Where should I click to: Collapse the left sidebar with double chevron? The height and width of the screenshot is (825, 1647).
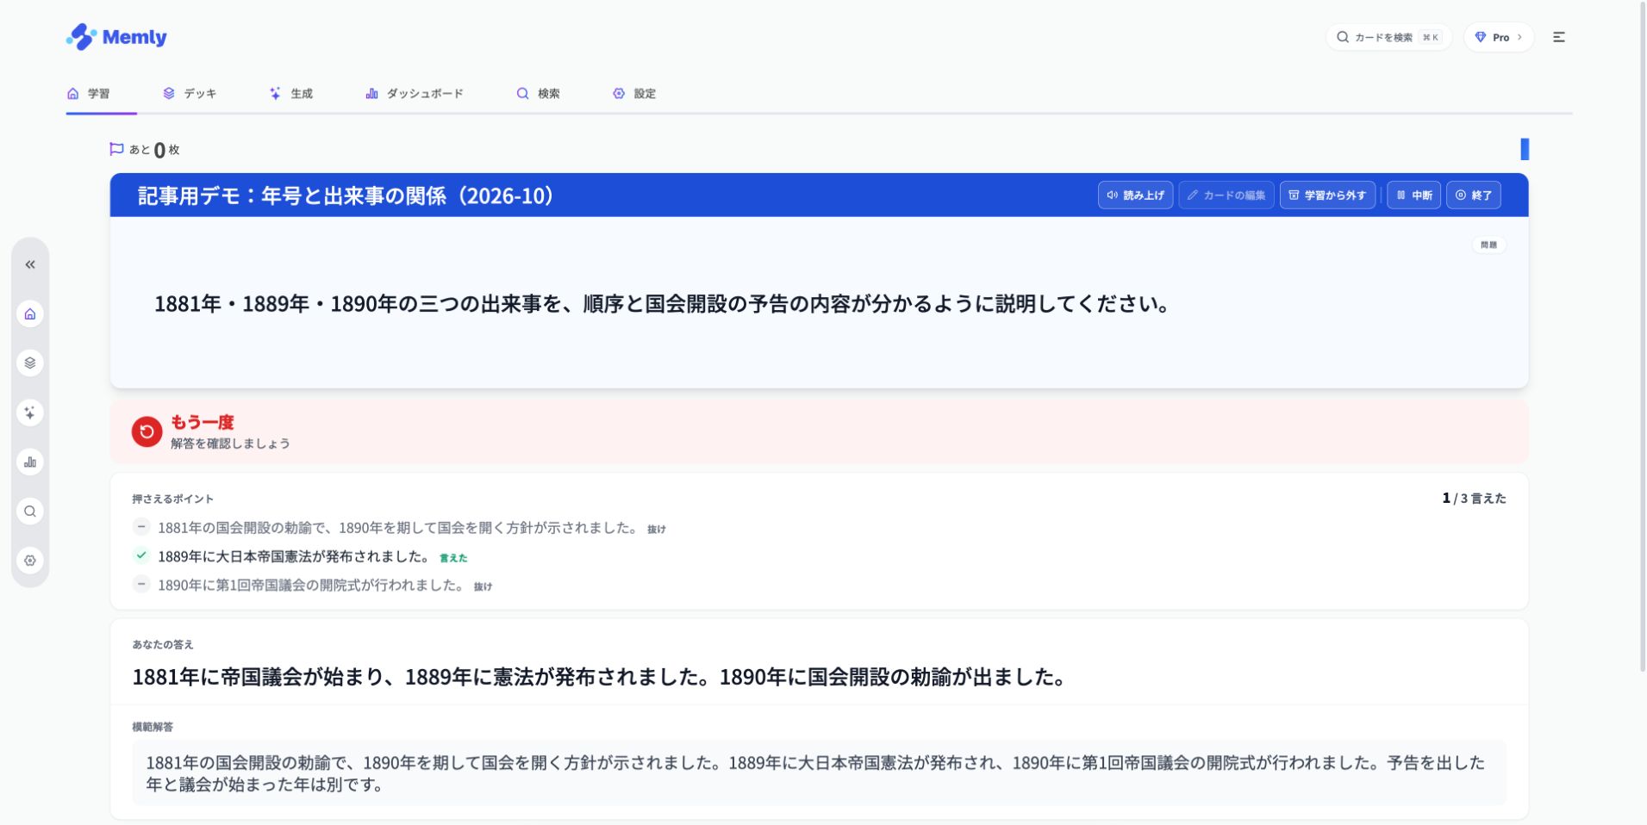tap(30, 264)
